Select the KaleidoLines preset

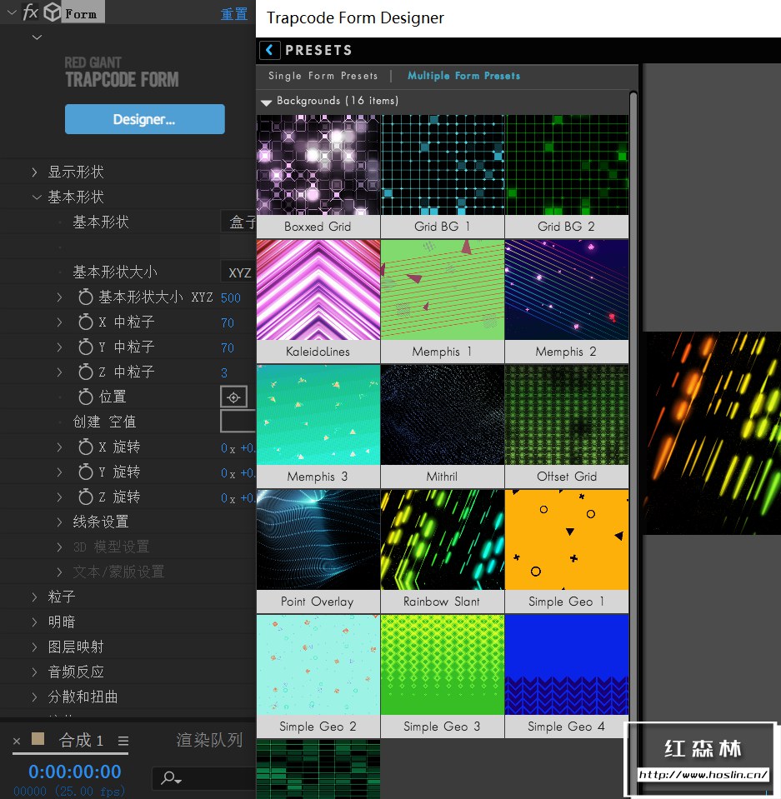click(318, 301)
